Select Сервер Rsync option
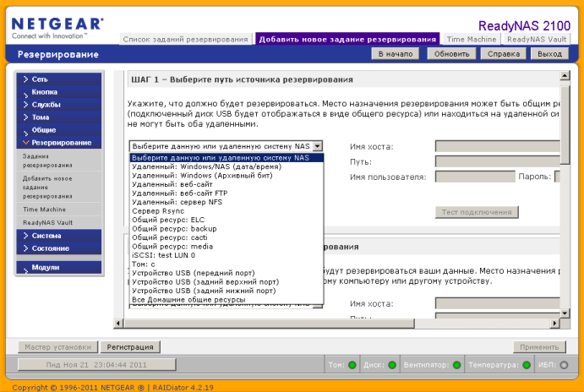 (x=227, y=211)
